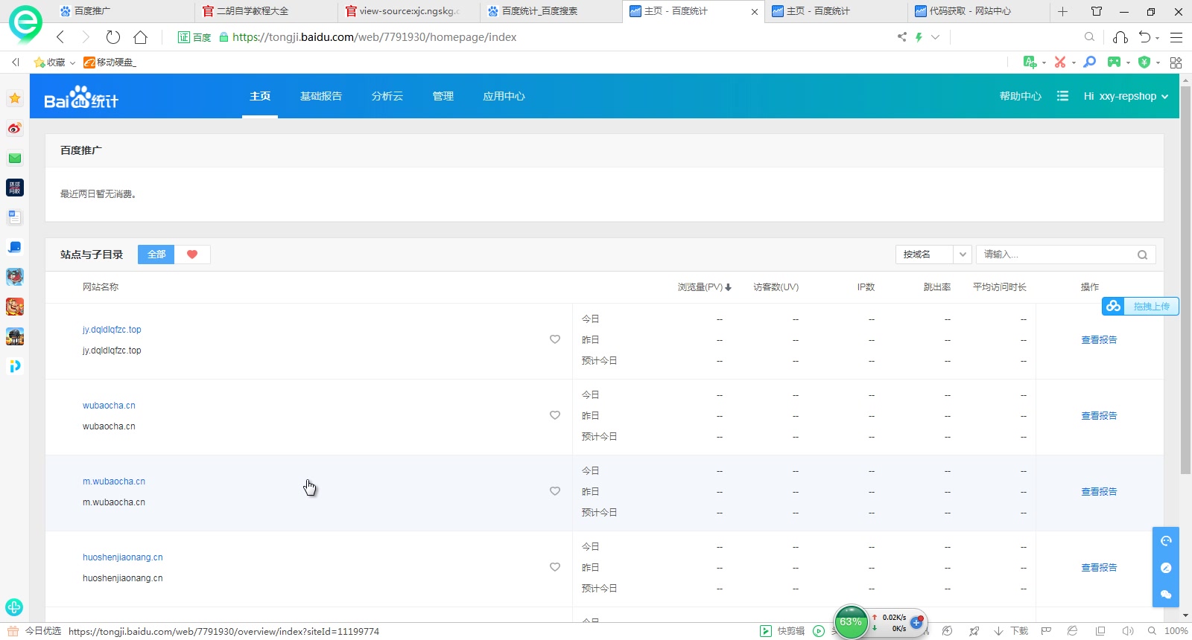The width and height of the screenshot is (1192, 640).
Task: Open a new browser tab
Action: coord(1063,11)
